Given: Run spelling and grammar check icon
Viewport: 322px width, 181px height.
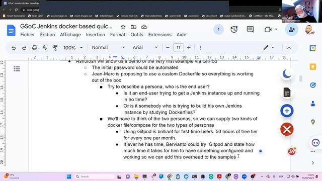Looking at the screenshot, I should click(45, 48).
